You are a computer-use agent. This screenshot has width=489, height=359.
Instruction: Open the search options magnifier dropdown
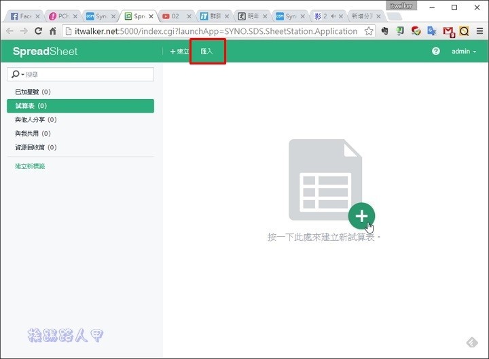tap(16, 74)
